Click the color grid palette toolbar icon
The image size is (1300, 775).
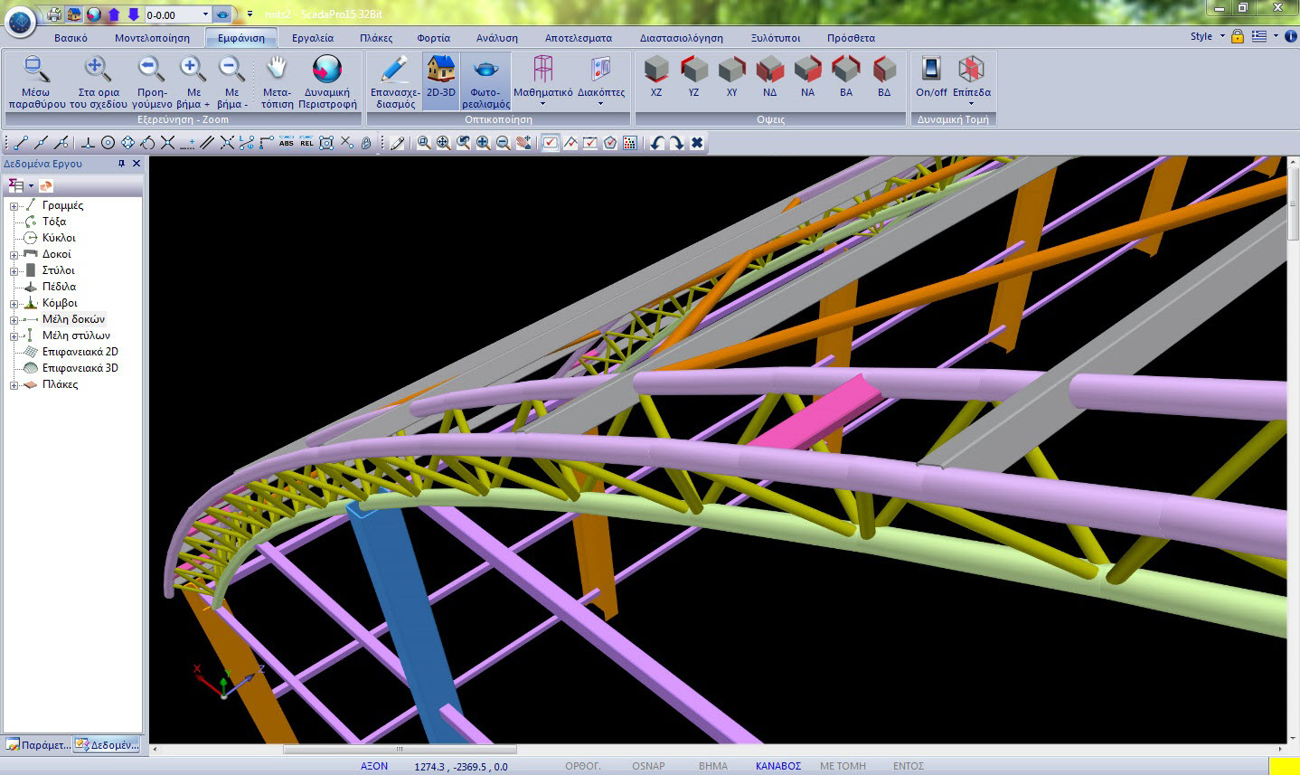630,143
